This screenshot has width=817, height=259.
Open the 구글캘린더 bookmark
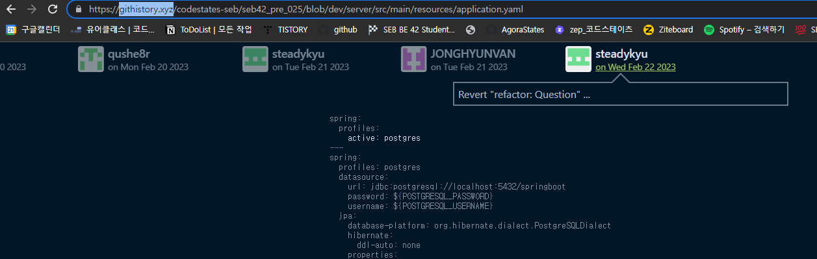[33, 29]
